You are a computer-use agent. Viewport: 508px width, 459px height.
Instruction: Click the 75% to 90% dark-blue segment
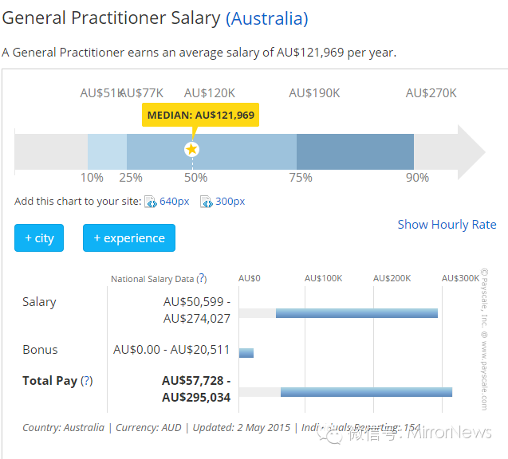pyautogui.click(x=355, y=151)
